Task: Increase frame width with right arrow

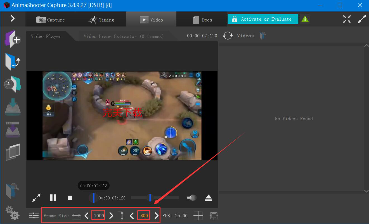Action: click(x=111, y=216)
